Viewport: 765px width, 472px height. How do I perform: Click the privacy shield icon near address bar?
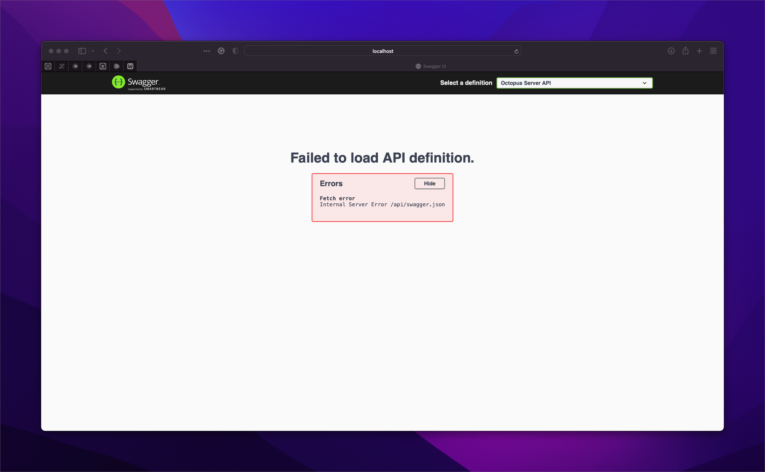[235, 51]
